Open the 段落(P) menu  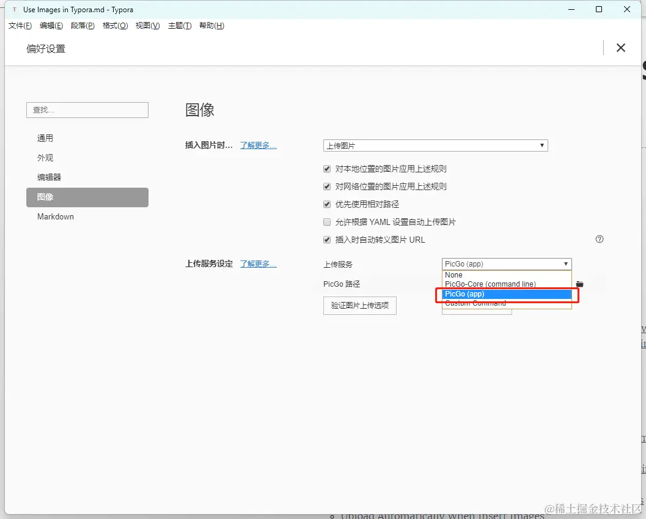(x=83, y=26)
